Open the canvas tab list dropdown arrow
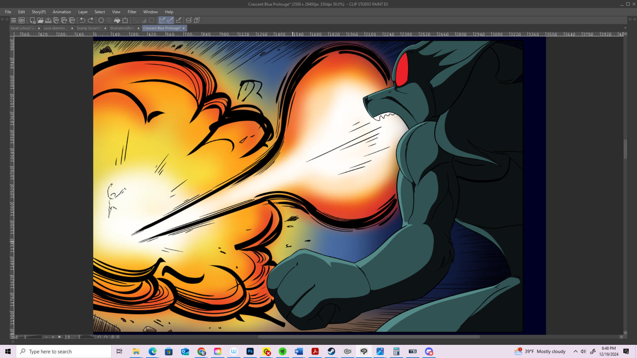Viewport: 637px width, 358px height. (x=625, y=28)
